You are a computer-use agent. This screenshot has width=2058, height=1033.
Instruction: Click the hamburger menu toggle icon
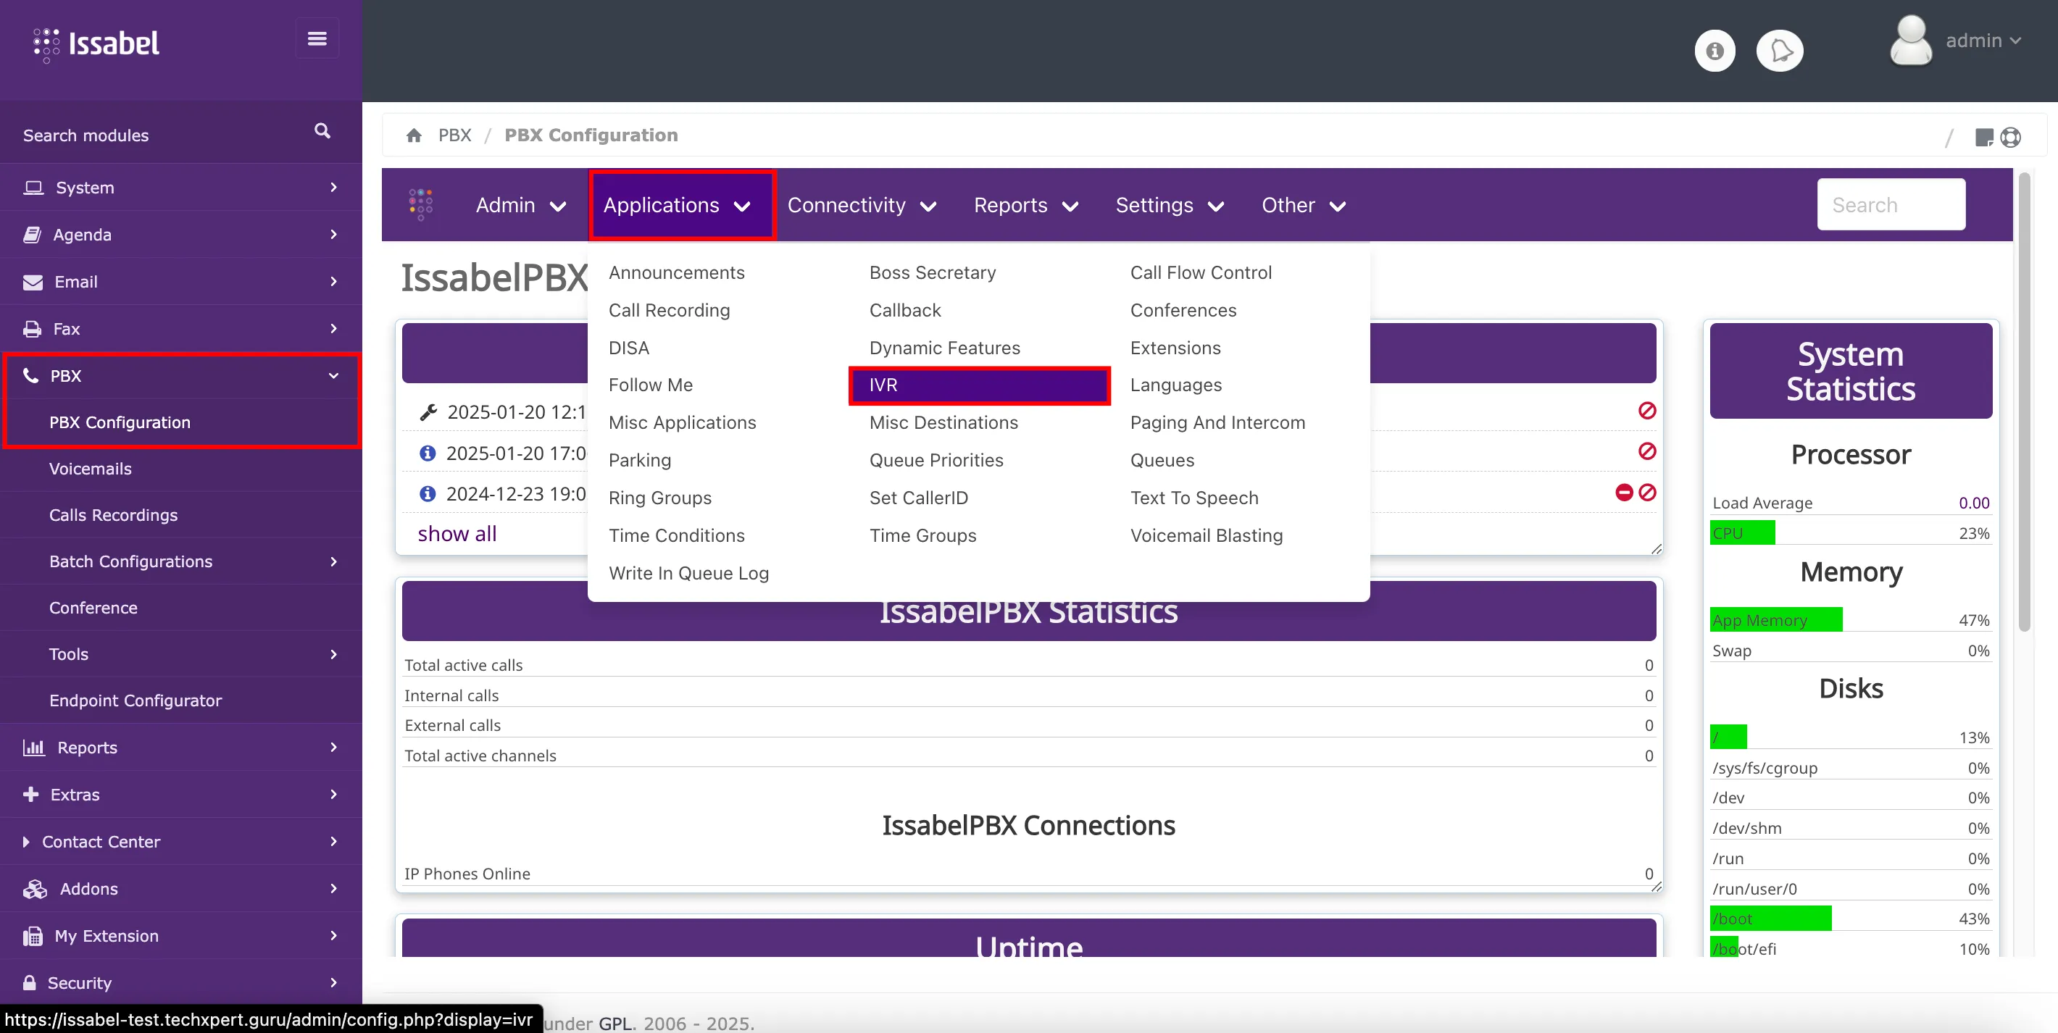[317, 38]
